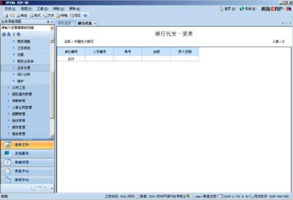This screenshot has width=293, height=200.
Task: Click the 导航 navigation globe button
Action: point(248,9)
